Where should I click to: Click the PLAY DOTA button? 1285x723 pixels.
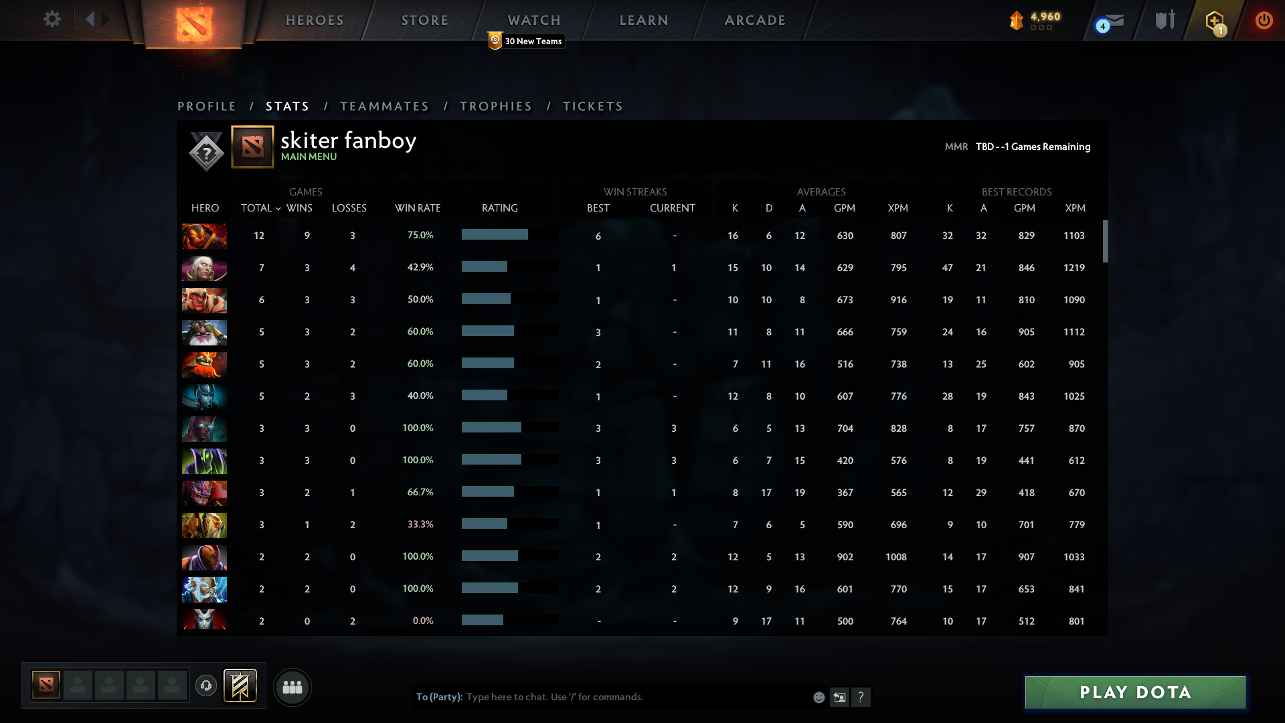click(1134, 692)
